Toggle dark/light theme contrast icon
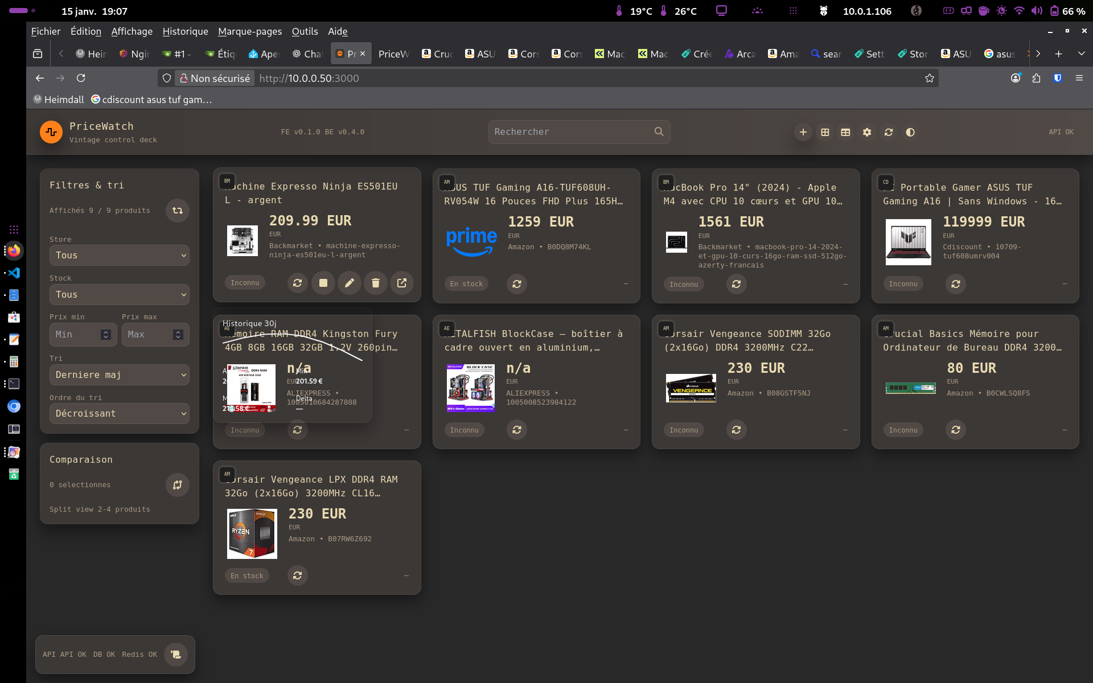The image size is (1093, 683). tap(910, 132)
